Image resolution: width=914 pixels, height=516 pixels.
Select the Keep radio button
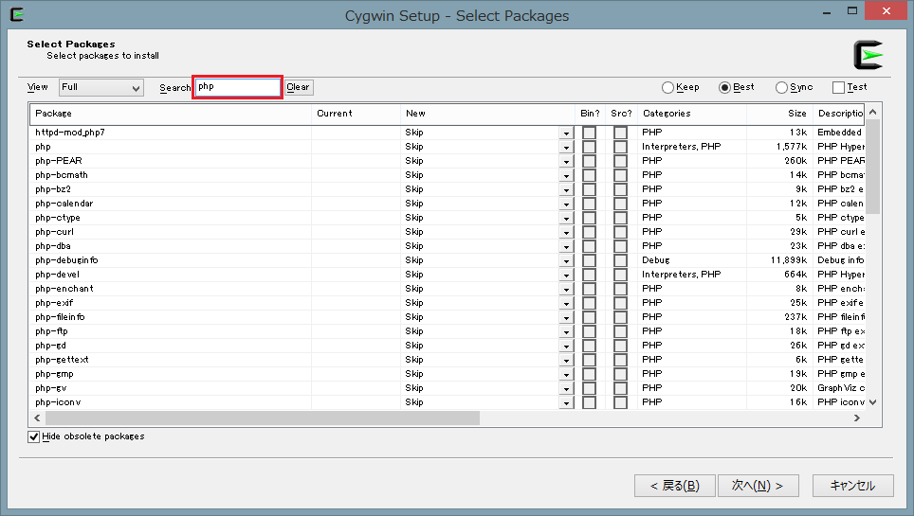click(x=668, y=88)
